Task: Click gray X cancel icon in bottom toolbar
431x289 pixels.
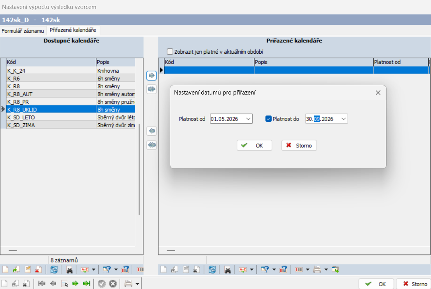Action: pos(113,283)
